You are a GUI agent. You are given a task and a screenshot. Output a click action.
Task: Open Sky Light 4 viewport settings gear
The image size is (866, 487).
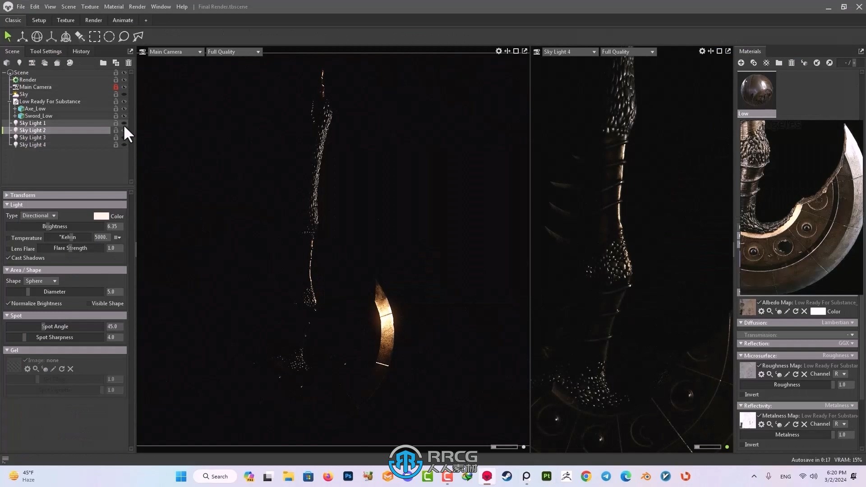coord(702,51)
